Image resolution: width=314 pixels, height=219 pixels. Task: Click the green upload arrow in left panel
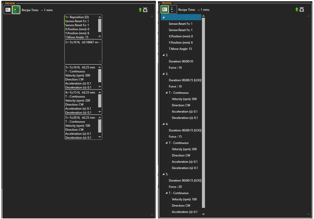140,9
